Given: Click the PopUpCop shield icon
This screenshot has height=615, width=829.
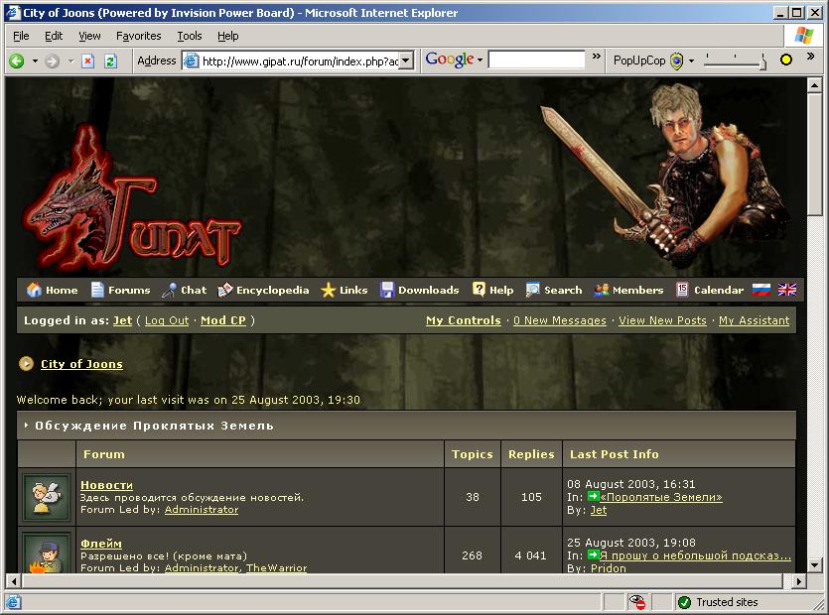Looking at the screenshot, I should coord(677,61).
